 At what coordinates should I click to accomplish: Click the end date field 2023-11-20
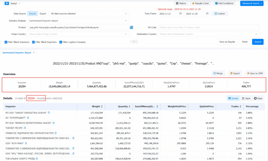coord(197,14)
